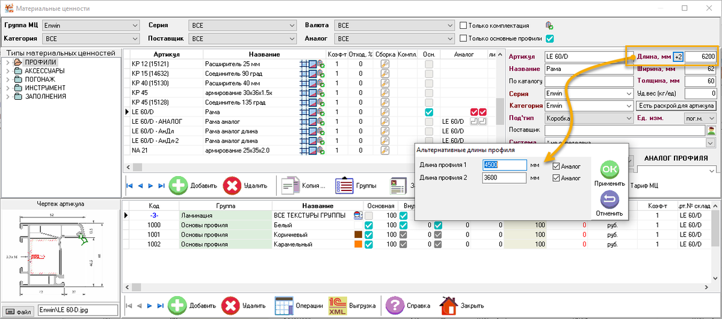Open Операции table icon
722x319 pixels.
284,305
